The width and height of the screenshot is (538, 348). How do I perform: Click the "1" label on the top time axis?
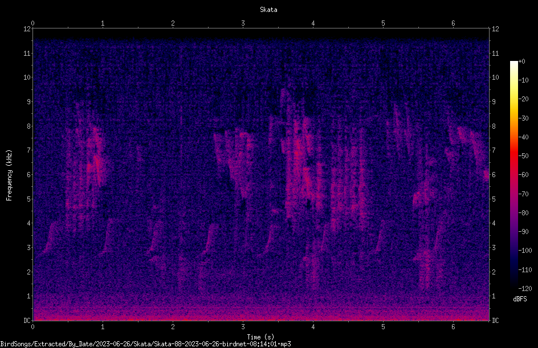[103, 23]
